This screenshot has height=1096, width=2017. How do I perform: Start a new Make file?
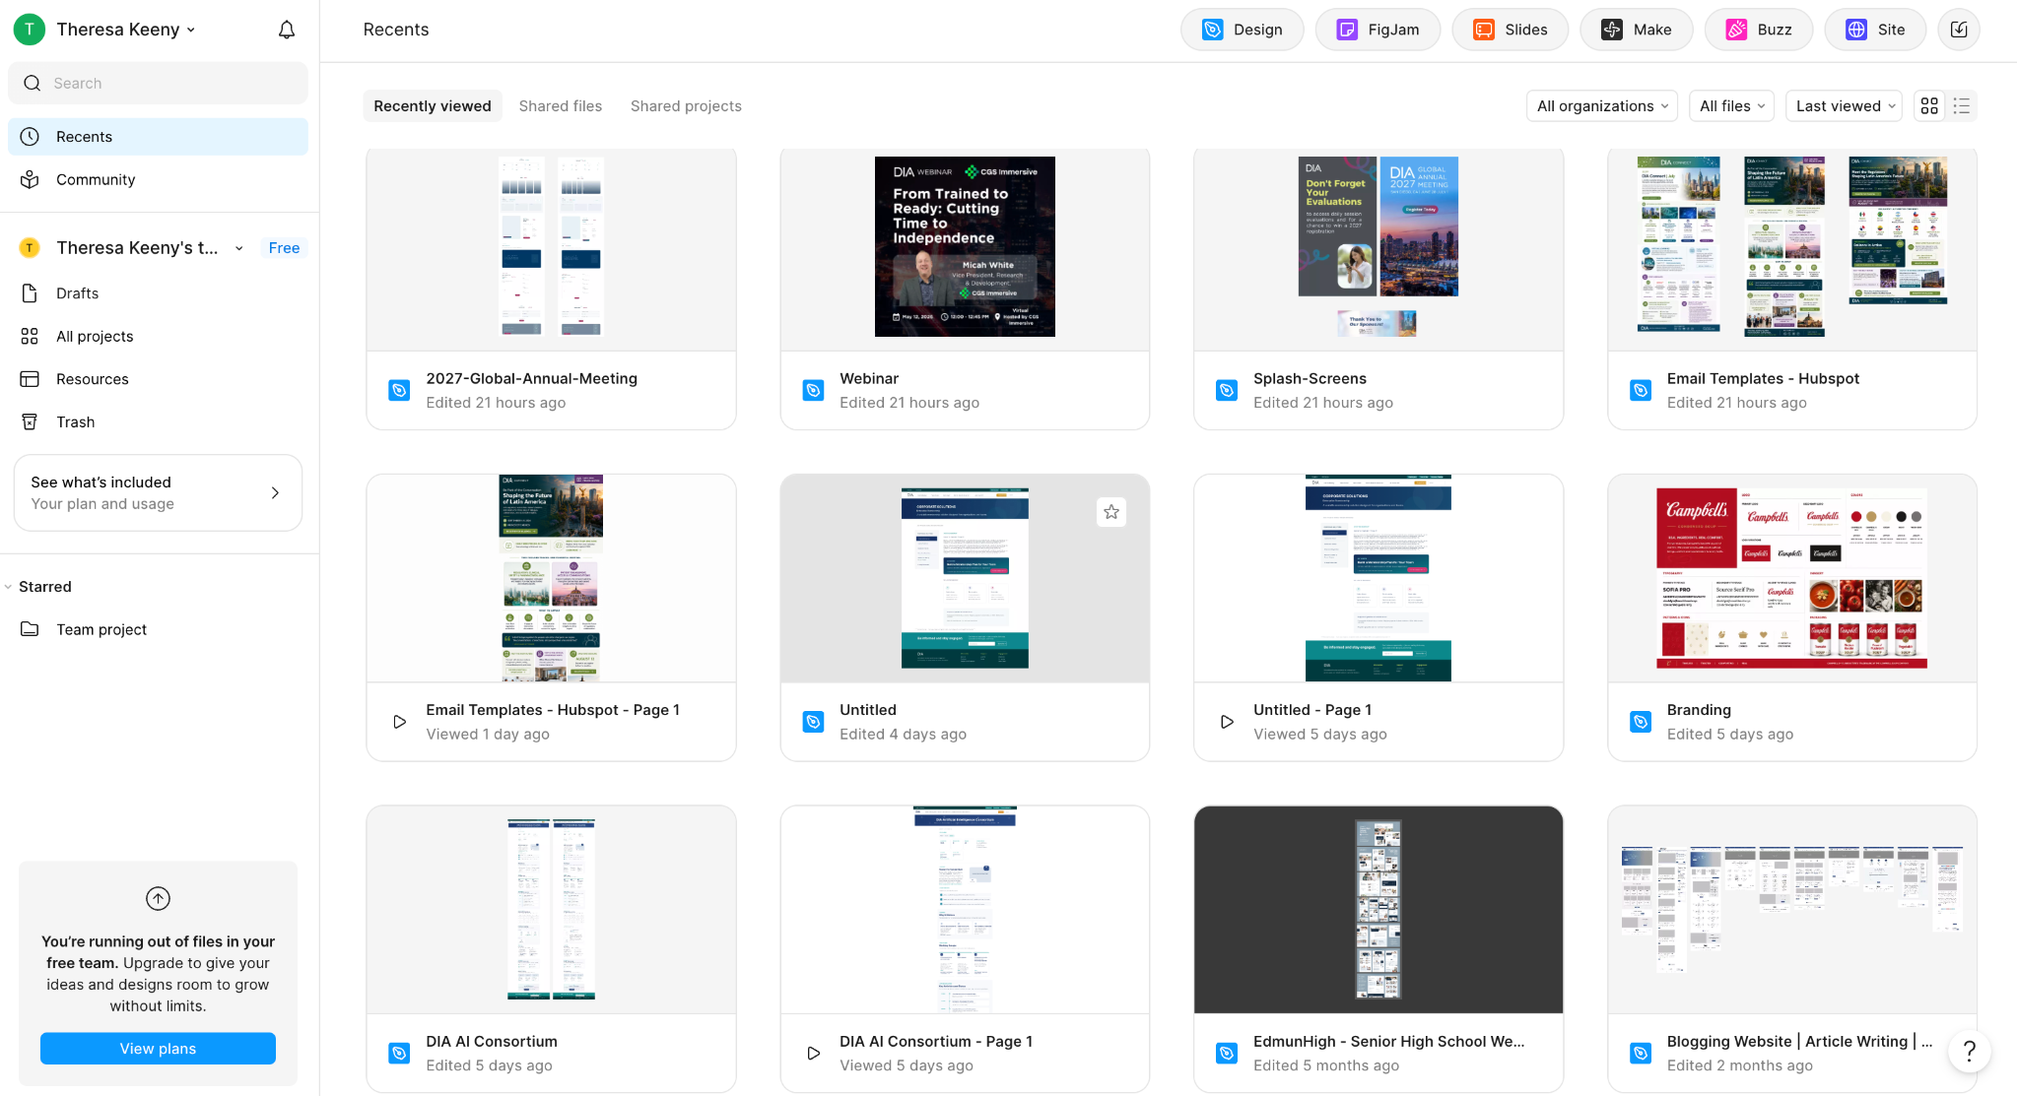(x=1636, y=30)
